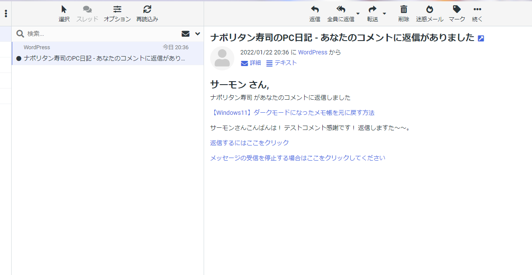Click the envelope filter icon
The image size is (532, 275).
(x=186, y=34)
